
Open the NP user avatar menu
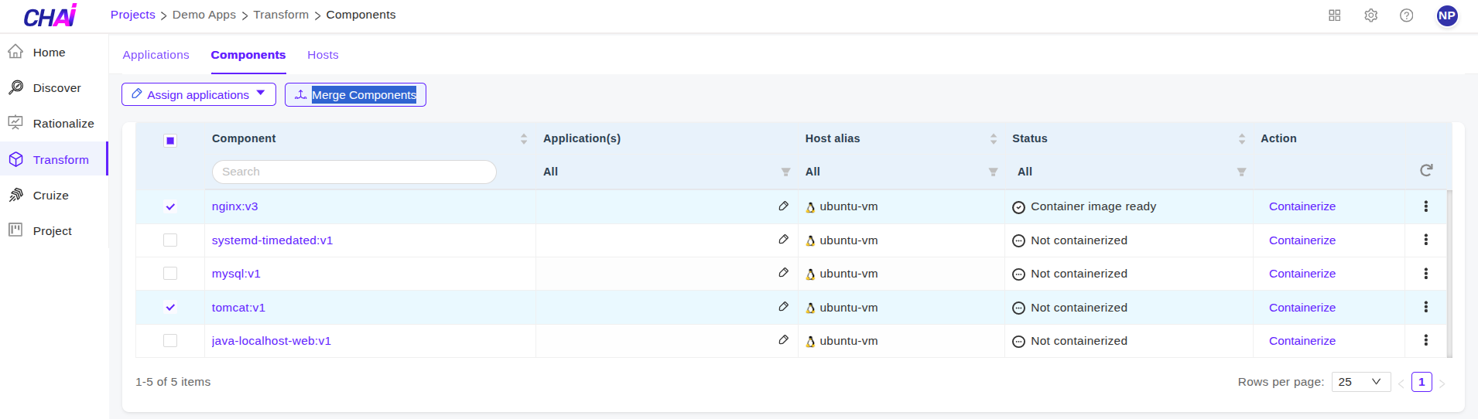click(x=1447, y=15)
